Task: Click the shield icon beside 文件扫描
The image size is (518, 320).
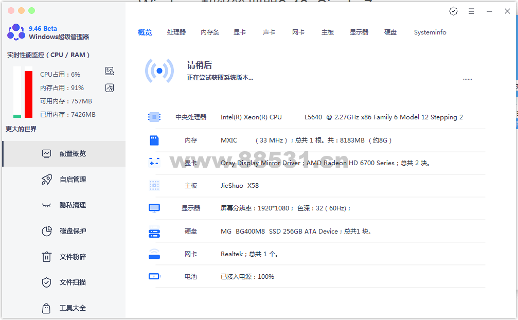Action: pyautogui.click(x=47, y=282)
